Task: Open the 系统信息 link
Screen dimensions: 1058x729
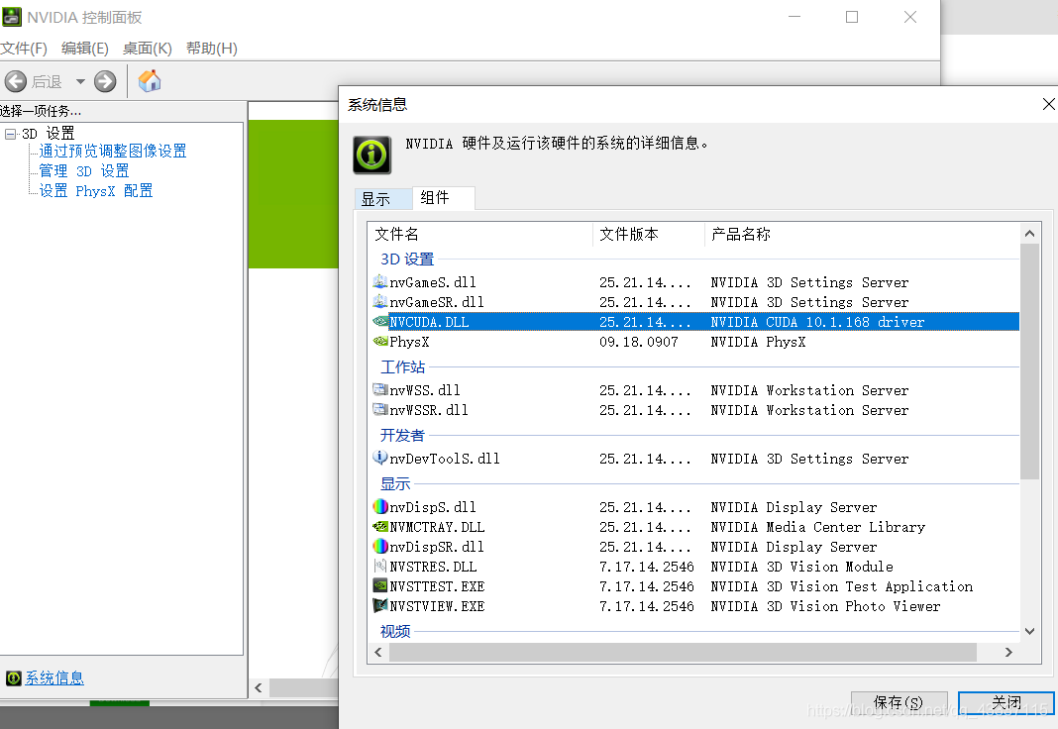Action: click(54, 678)
